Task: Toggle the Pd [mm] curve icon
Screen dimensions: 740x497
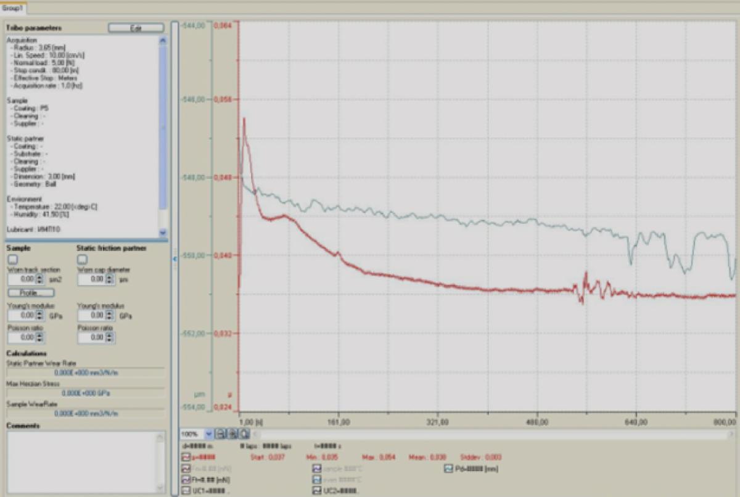Action: point(448,469)
